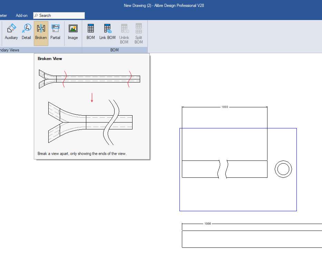Screen dimensions: 322x263
Task: Select the Split BOM icon
Action: tap(139, 33)
